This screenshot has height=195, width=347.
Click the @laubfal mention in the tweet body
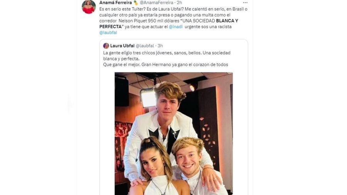tap(108, 32)
